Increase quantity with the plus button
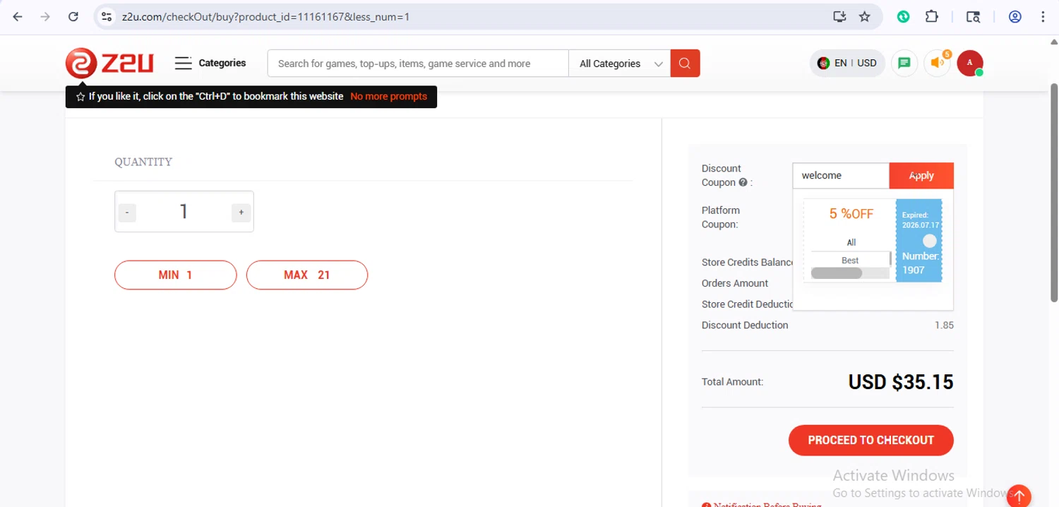Viewport: 1059px width, 507px height. pyautogui.click(x=241, y=212)
